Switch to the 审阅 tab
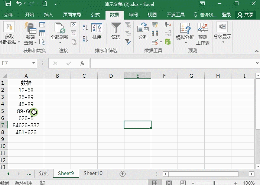Viewport: 260px width, 185px height. click(x=133, y=15)
